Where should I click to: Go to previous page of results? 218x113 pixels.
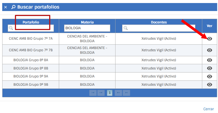[x=101, y=93]
